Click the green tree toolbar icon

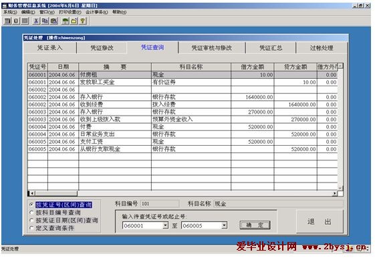(x=65, y=21)
